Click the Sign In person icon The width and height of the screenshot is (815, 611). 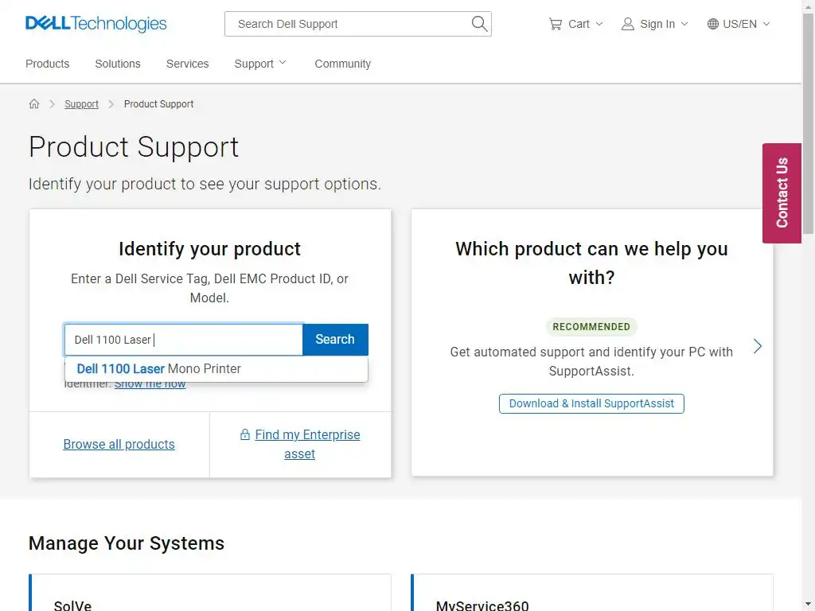tap(628, 24)
